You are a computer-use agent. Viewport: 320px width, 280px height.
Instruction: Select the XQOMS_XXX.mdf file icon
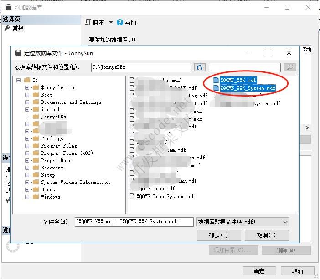(216, 80)
